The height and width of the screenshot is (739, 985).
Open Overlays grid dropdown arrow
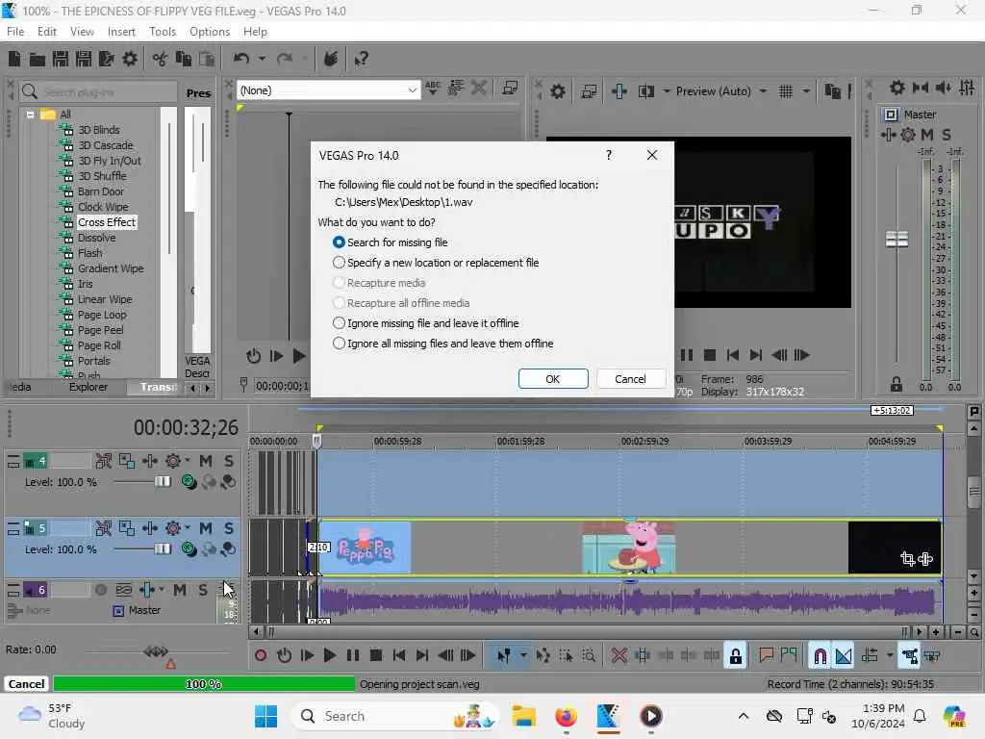pos(806,91)
